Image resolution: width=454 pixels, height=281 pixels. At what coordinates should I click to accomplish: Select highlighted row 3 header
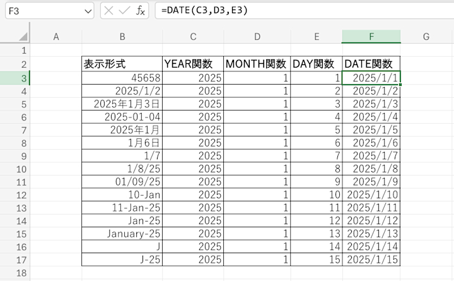click(x=15, y=78)
